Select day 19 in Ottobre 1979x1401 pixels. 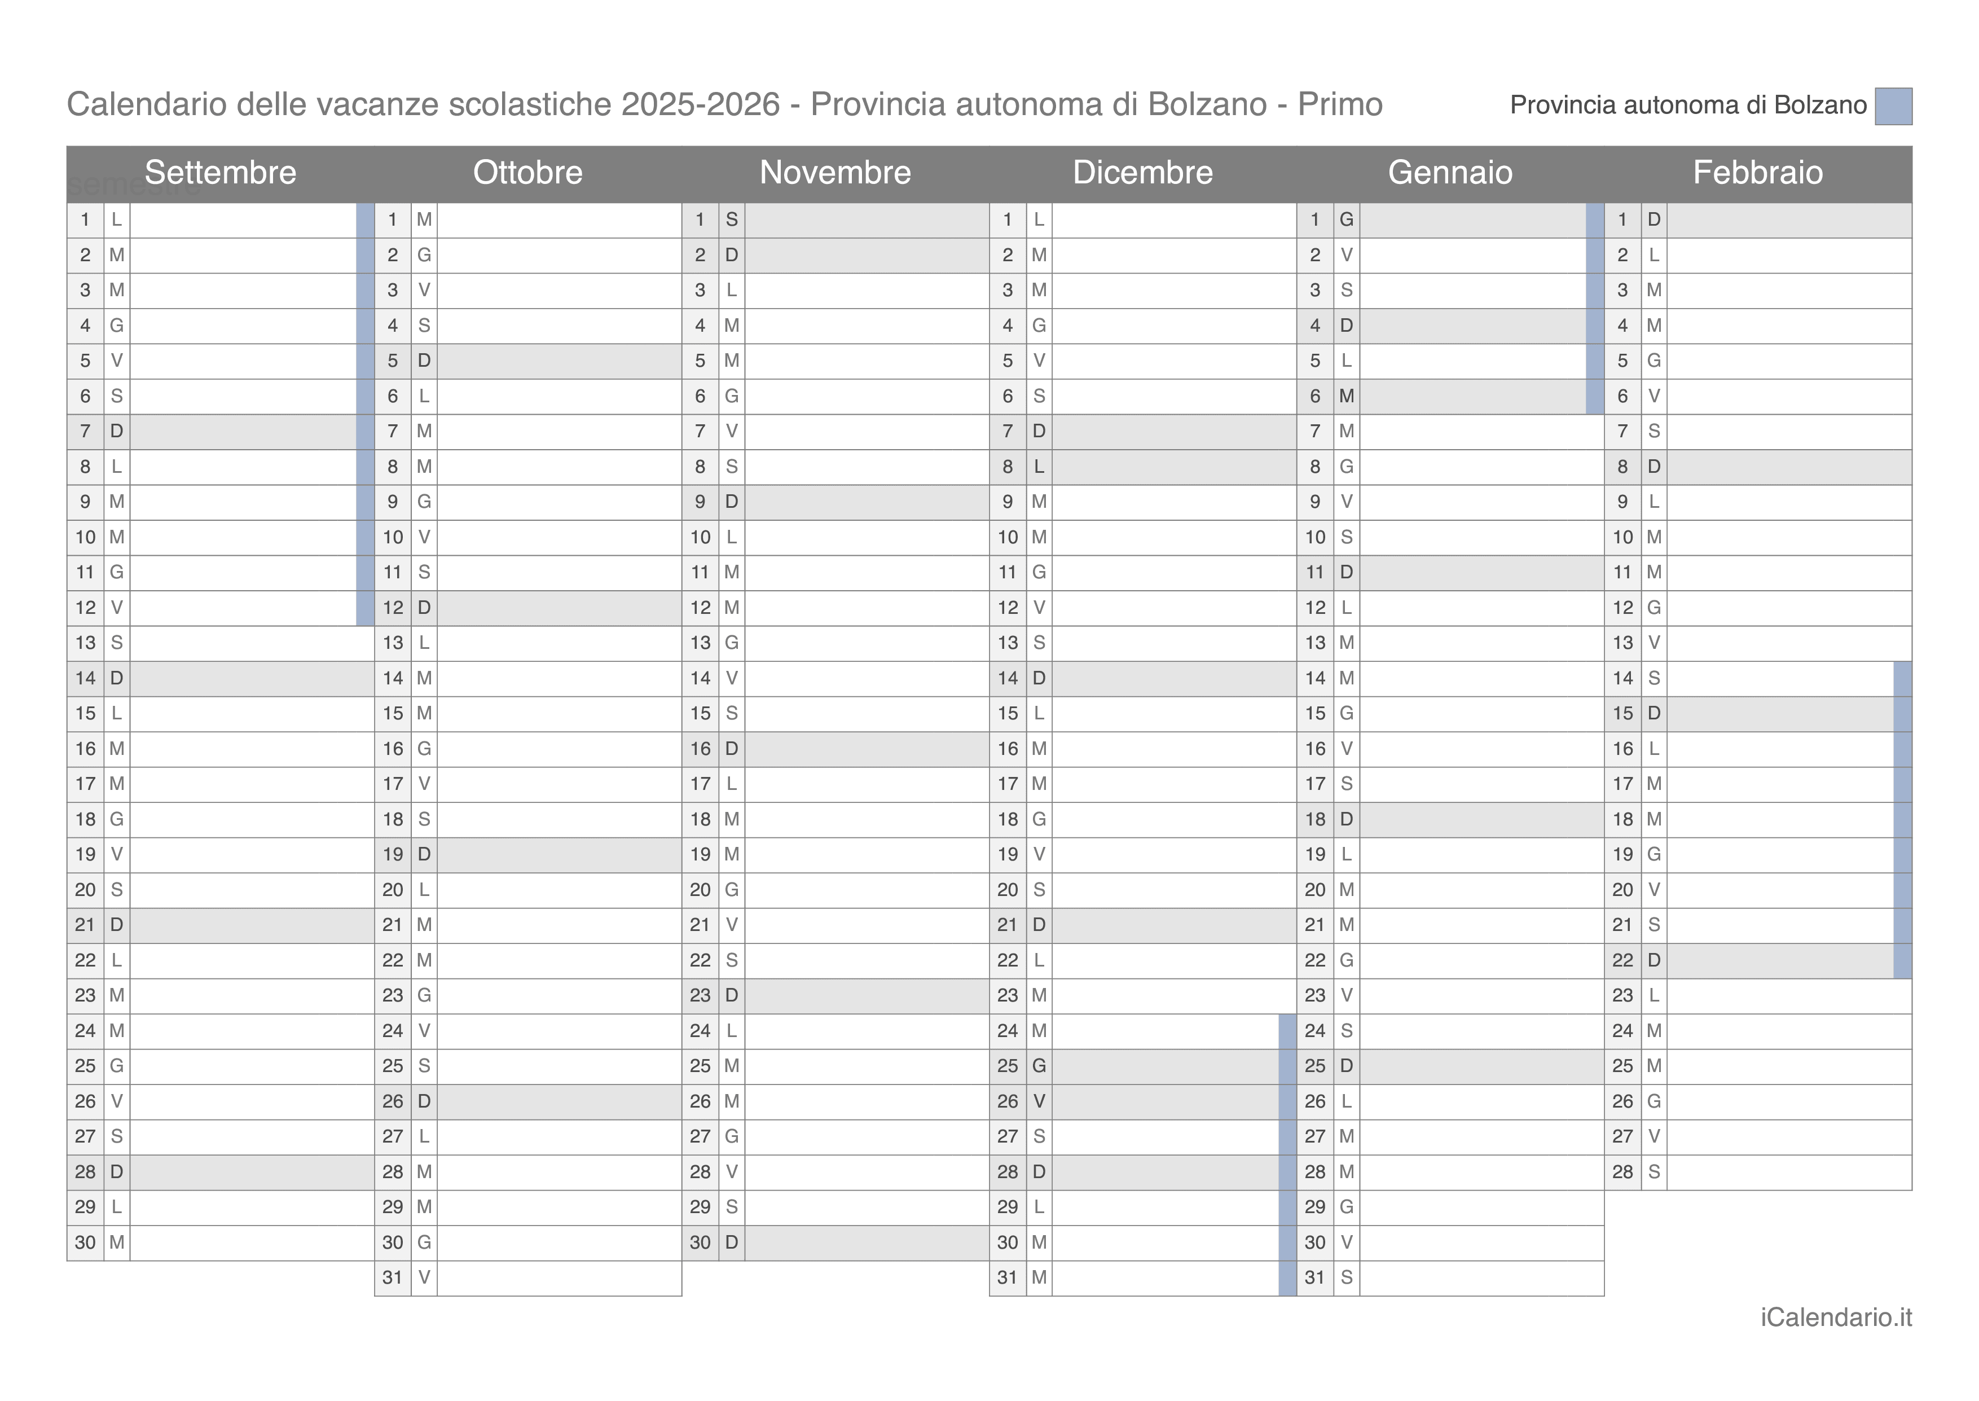coord(393,855)
